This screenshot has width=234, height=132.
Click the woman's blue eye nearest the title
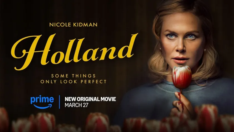point(171,36)
